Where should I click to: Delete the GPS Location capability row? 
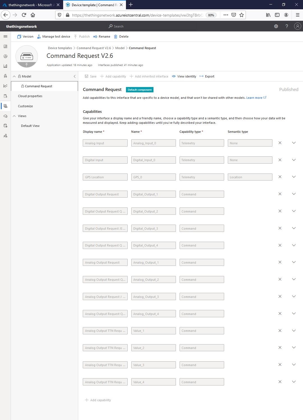click(x=280, y=177)
